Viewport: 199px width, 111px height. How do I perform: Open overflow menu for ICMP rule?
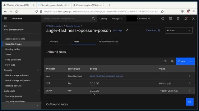click(x=189, y=91)
